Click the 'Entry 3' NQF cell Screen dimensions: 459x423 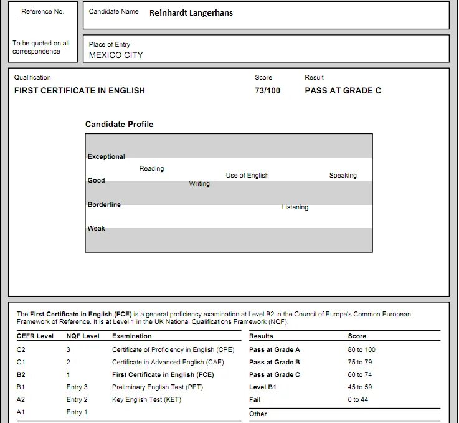click(77, 387)
